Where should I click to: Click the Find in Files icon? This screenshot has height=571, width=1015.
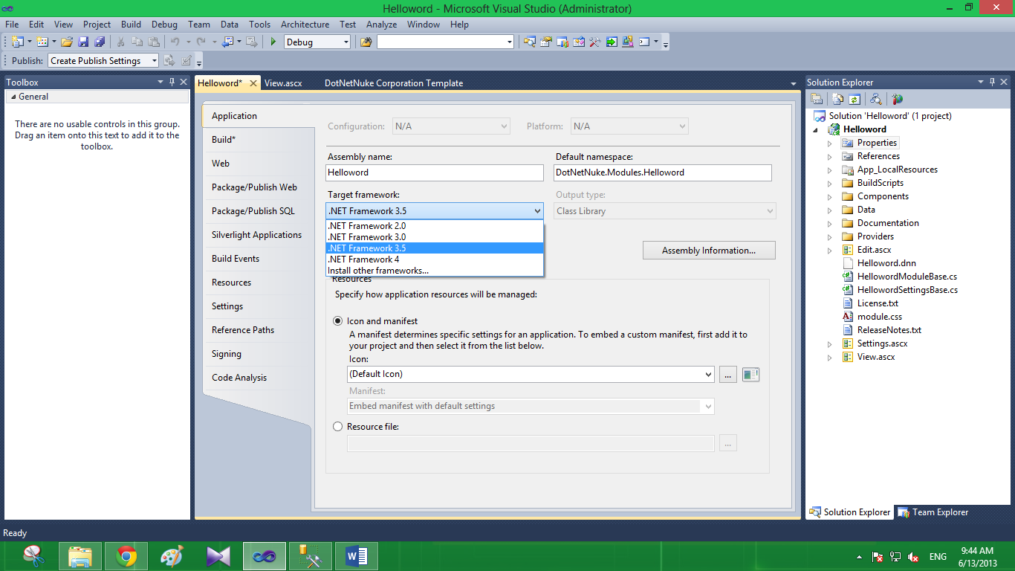pos(366,42)
